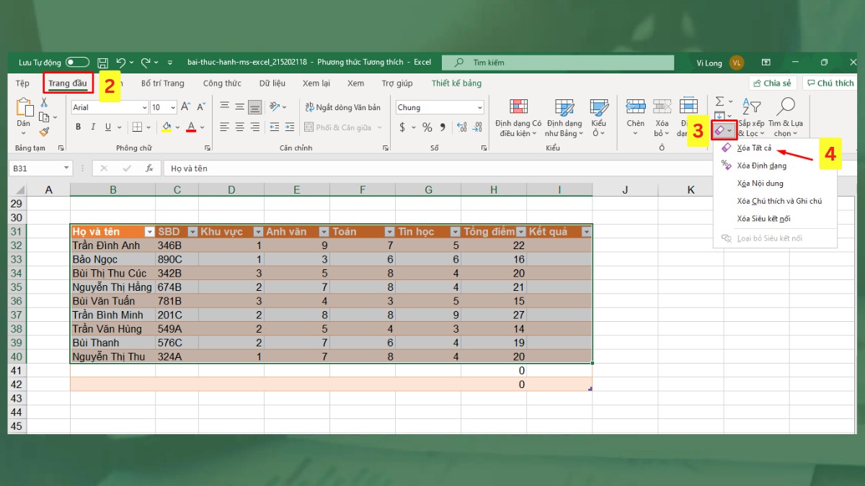
Task: Click the Tìm kiếm search box
Action: [569, 62]
